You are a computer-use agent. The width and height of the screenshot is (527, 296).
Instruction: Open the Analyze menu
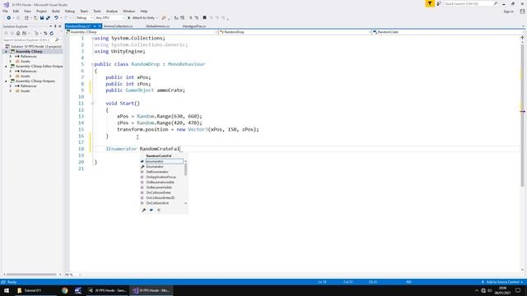(x=112, y=11)
